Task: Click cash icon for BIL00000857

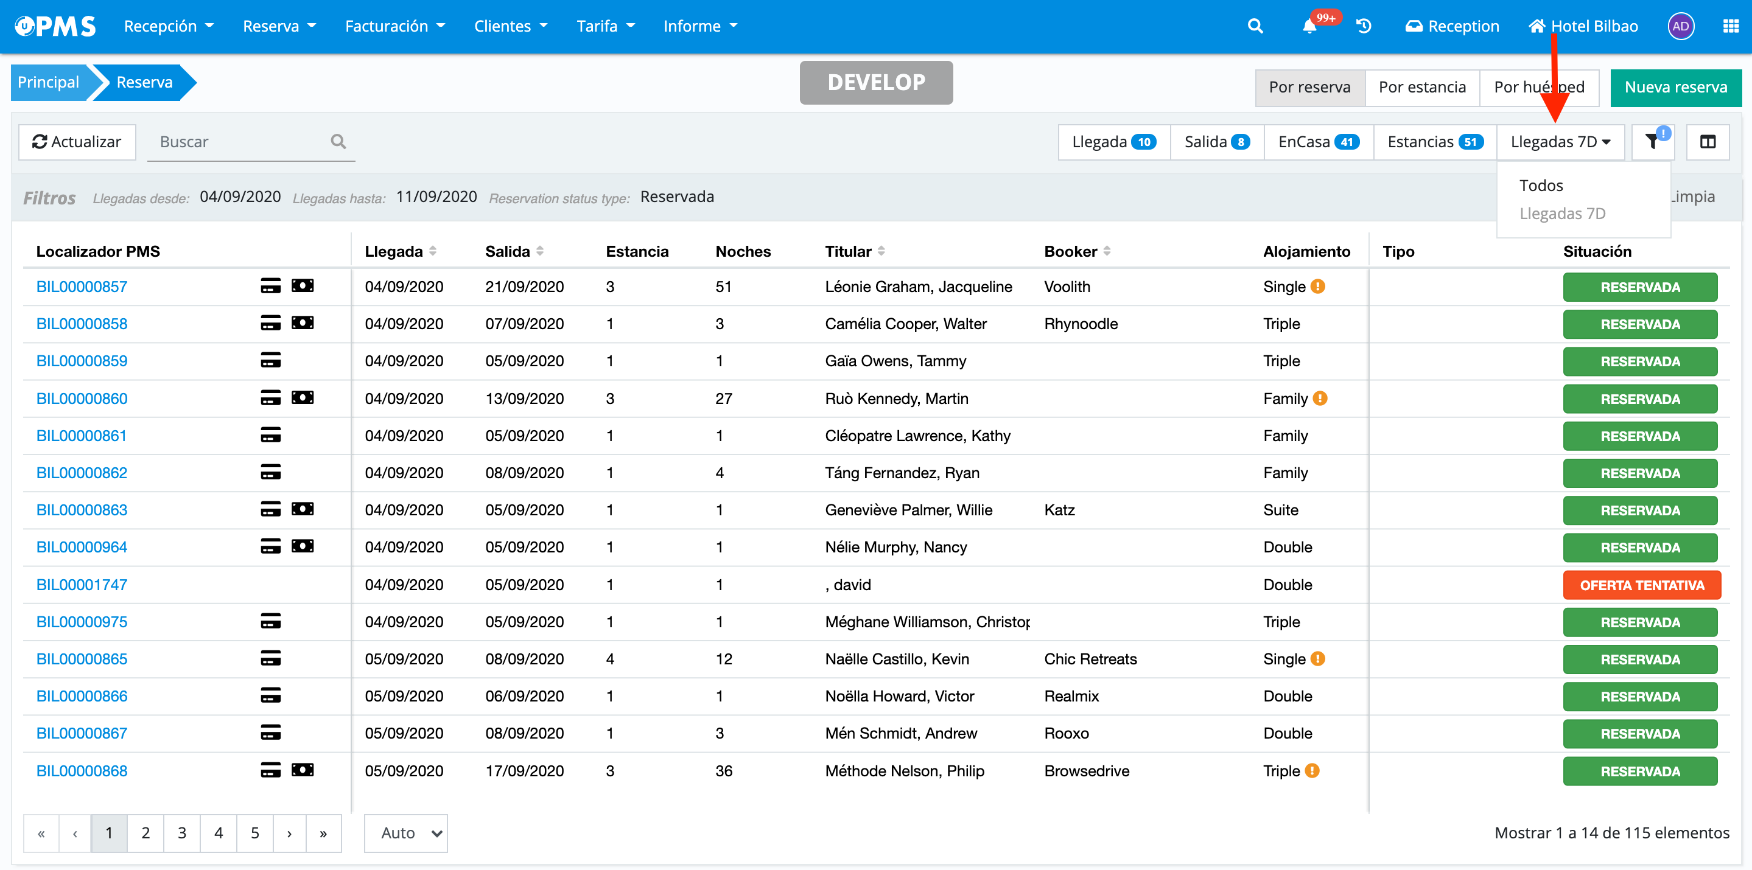Action: click(303, 286)
